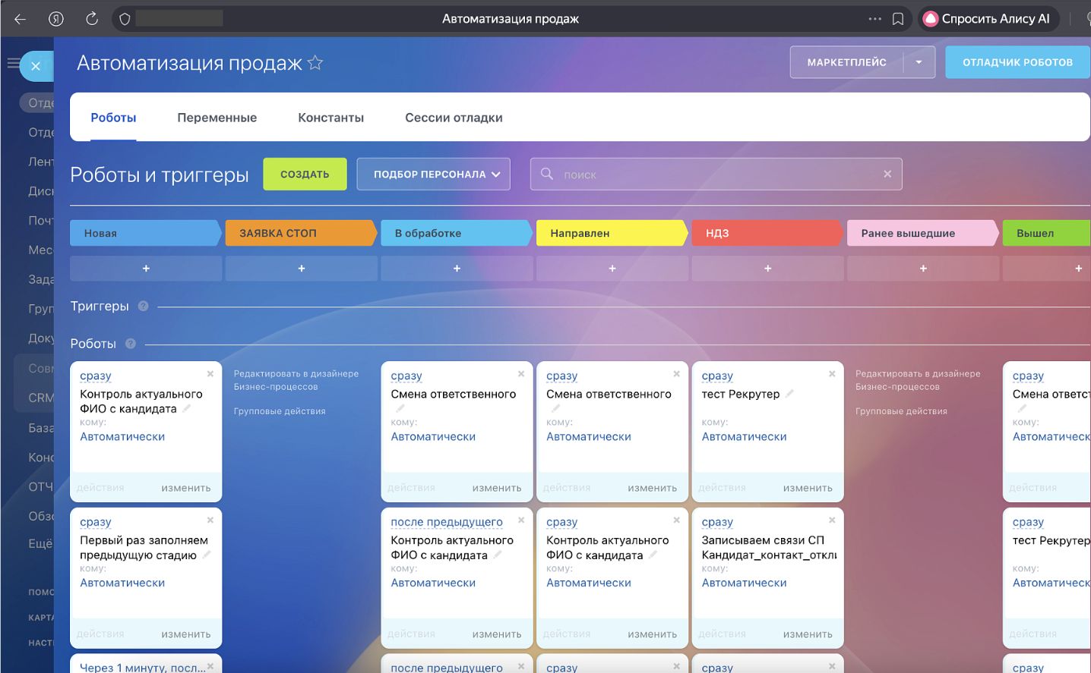Image resolution: width=1091 pixels, height=673 pixels.
Task: Select the red НДЗ stage header
Action: pos(767,233)
